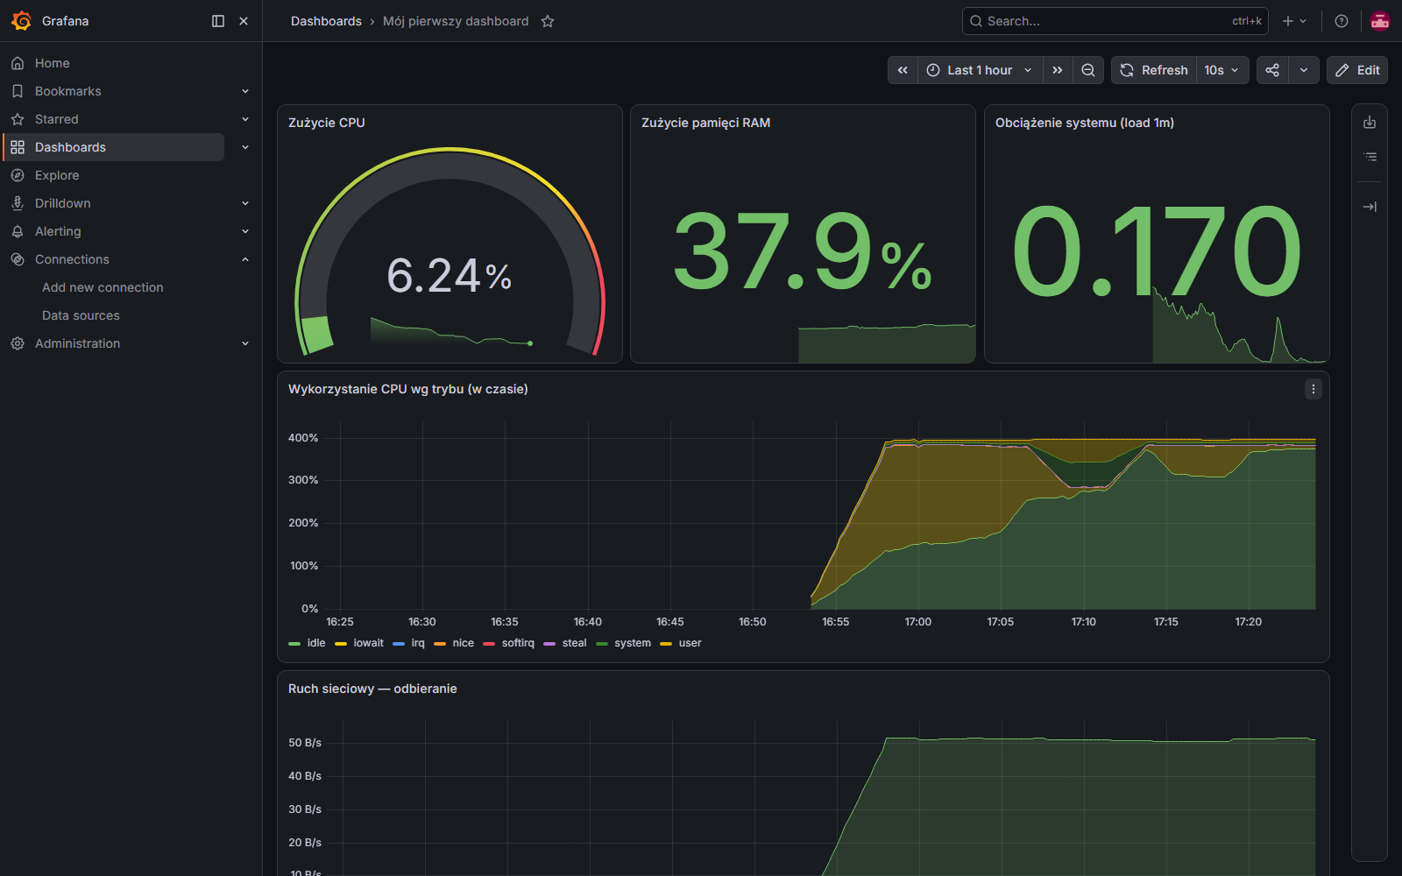
Task: Click the Zużycie pamięci RAM panel title
Action: point(705,123)
